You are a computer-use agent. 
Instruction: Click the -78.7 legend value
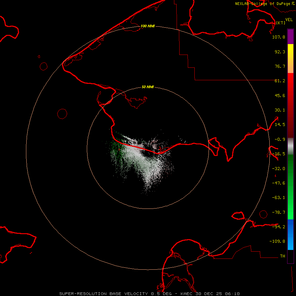tap(279, 212)
